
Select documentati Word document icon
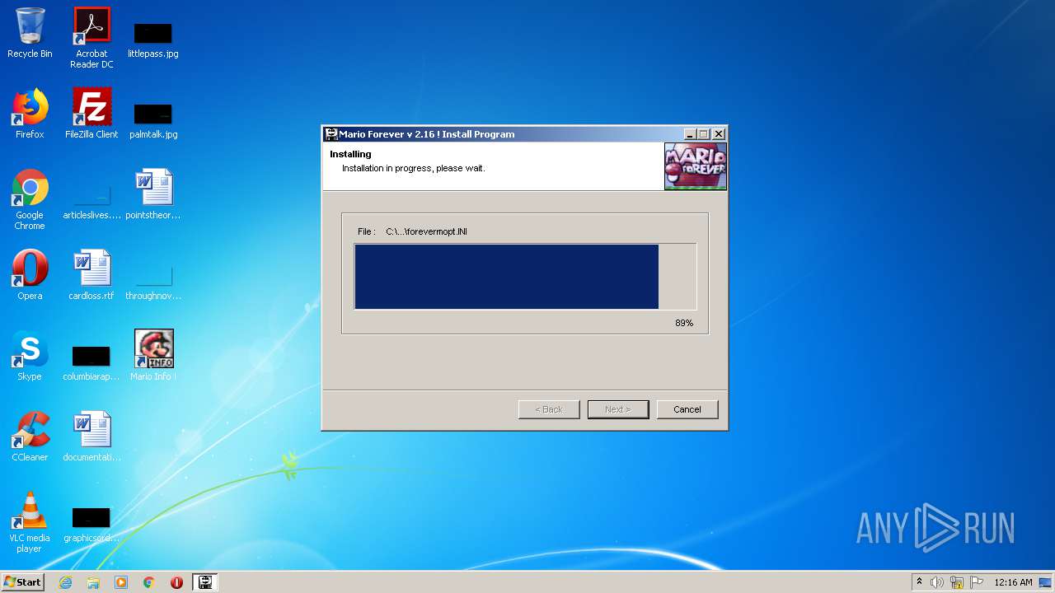tap(91, 437)
